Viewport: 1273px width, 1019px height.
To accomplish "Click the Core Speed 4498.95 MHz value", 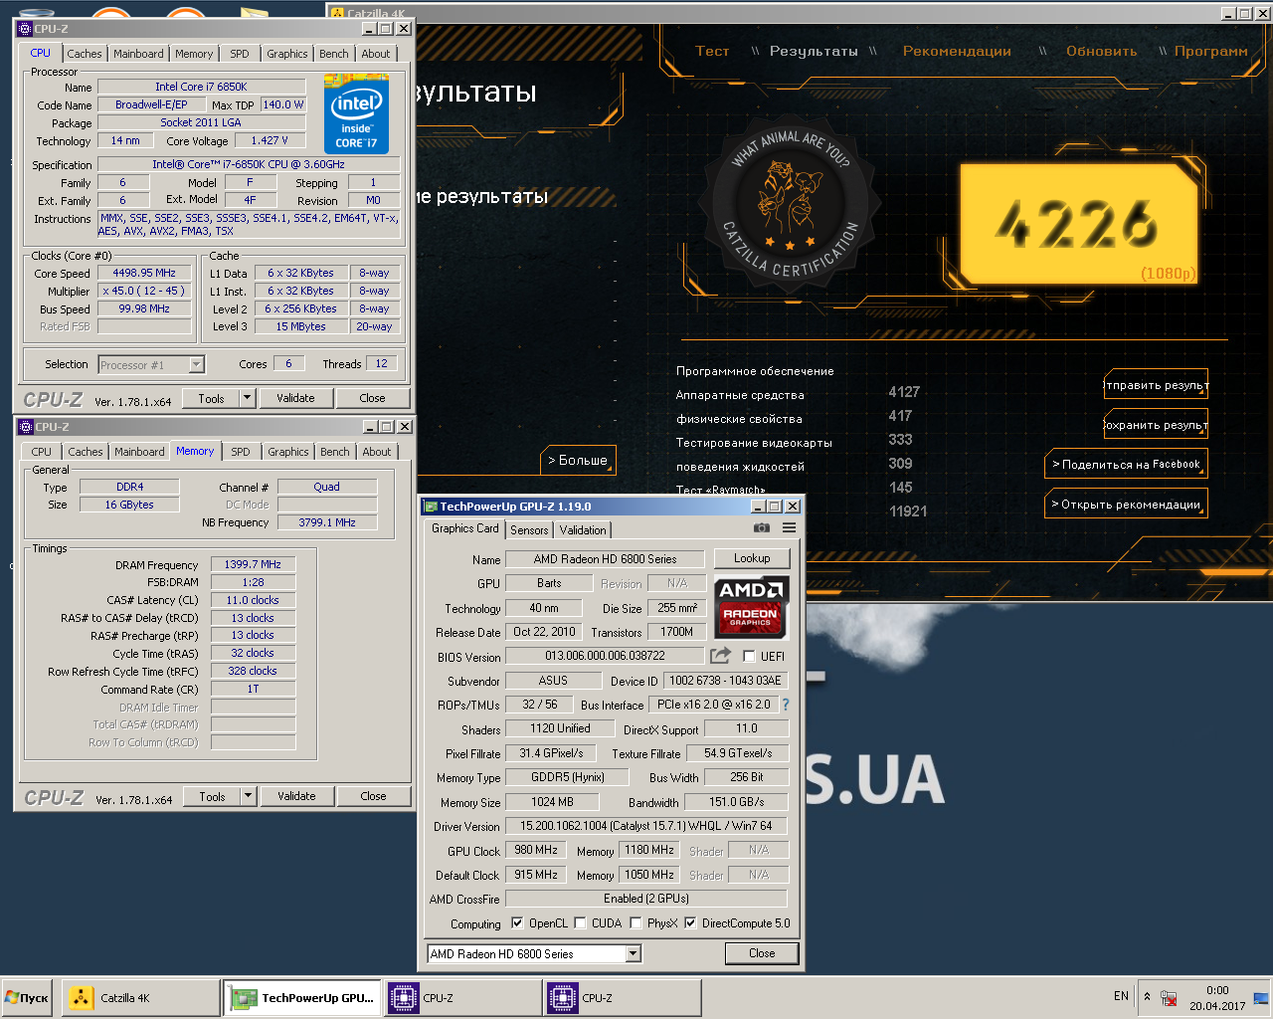I will click(144, 273).
